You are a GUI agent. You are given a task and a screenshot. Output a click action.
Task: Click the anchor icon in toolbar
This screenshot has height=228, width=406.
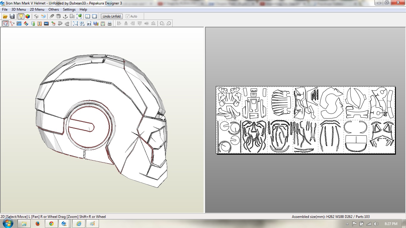tap(65, 16)
